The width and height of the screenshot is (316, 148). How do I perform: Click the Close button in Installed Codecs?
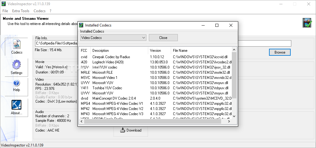click(x=163, y=37)
